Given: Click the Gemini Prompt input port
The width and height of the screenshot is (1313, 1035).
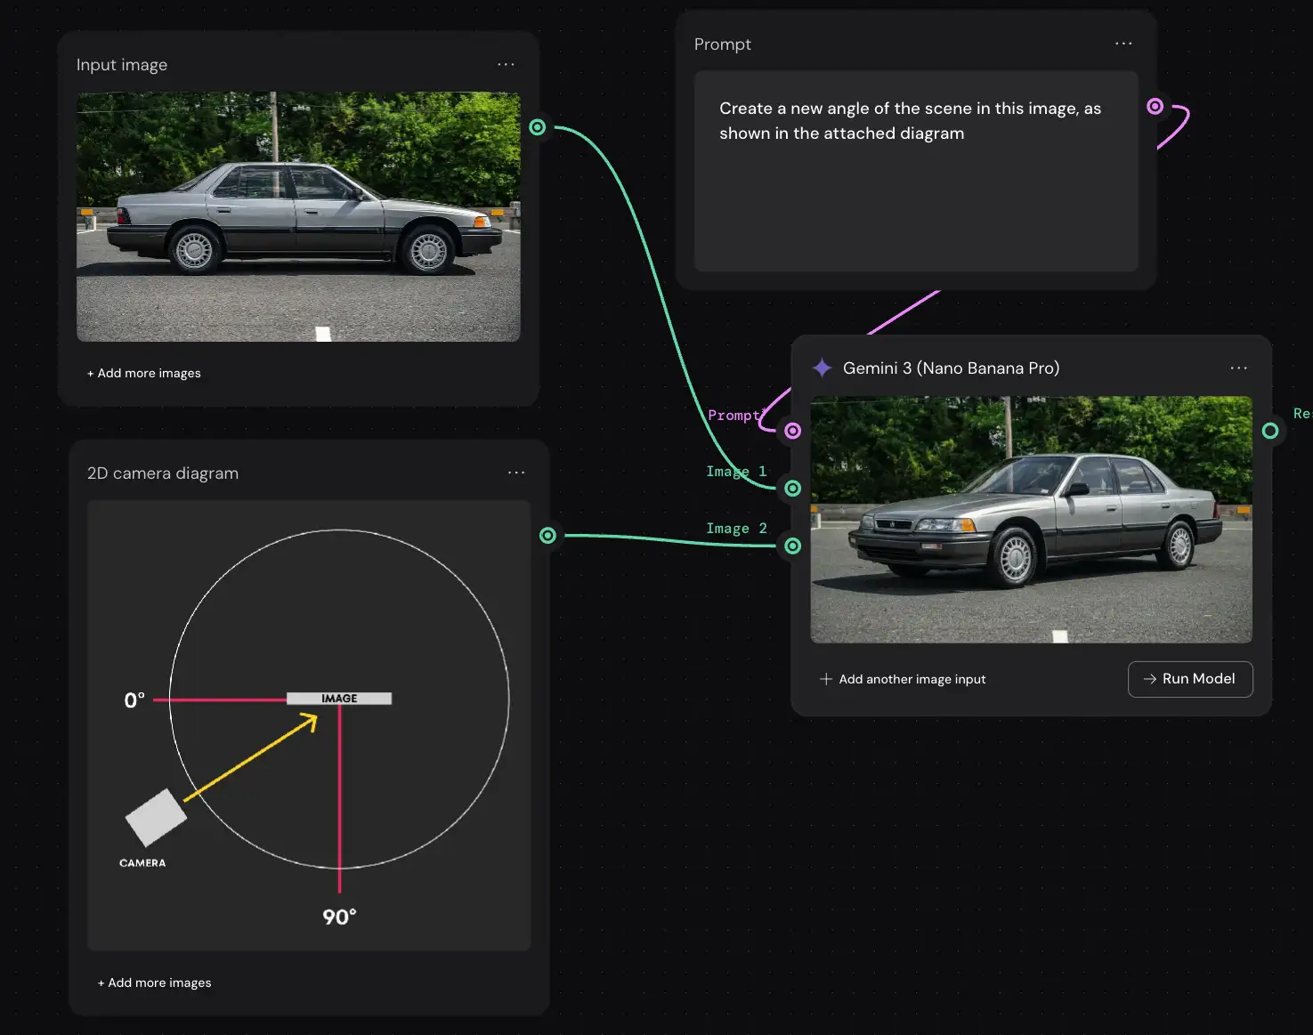Looking at the screenshot, I should tap(792, 431).
